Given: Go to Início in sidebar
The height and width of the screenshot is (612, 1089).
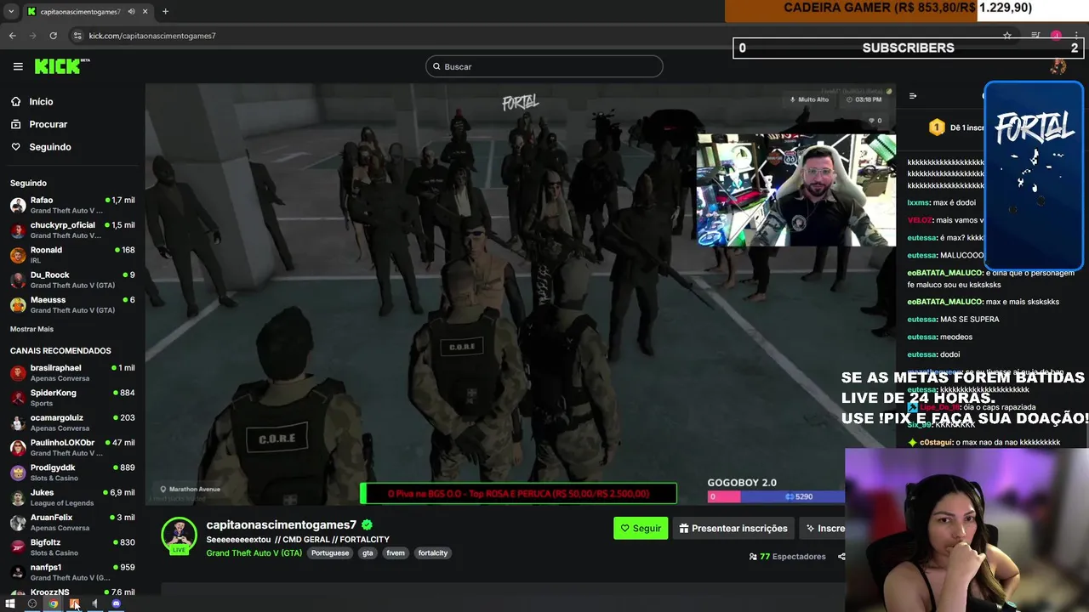Looking at the screenshot, I should (x=41, y=101).
